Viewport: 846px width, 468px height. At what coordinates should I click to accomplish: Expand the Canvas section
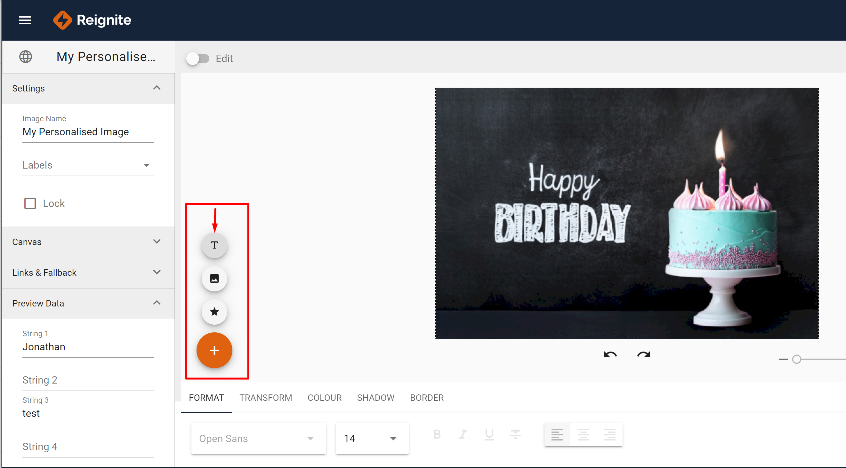point(88,242)
